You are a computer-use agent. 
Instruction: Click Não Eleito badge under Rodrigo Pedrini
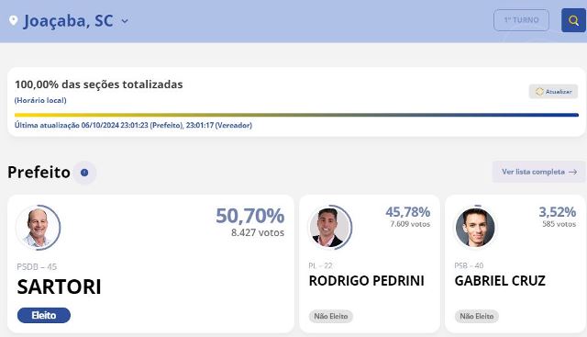[330, 316]
